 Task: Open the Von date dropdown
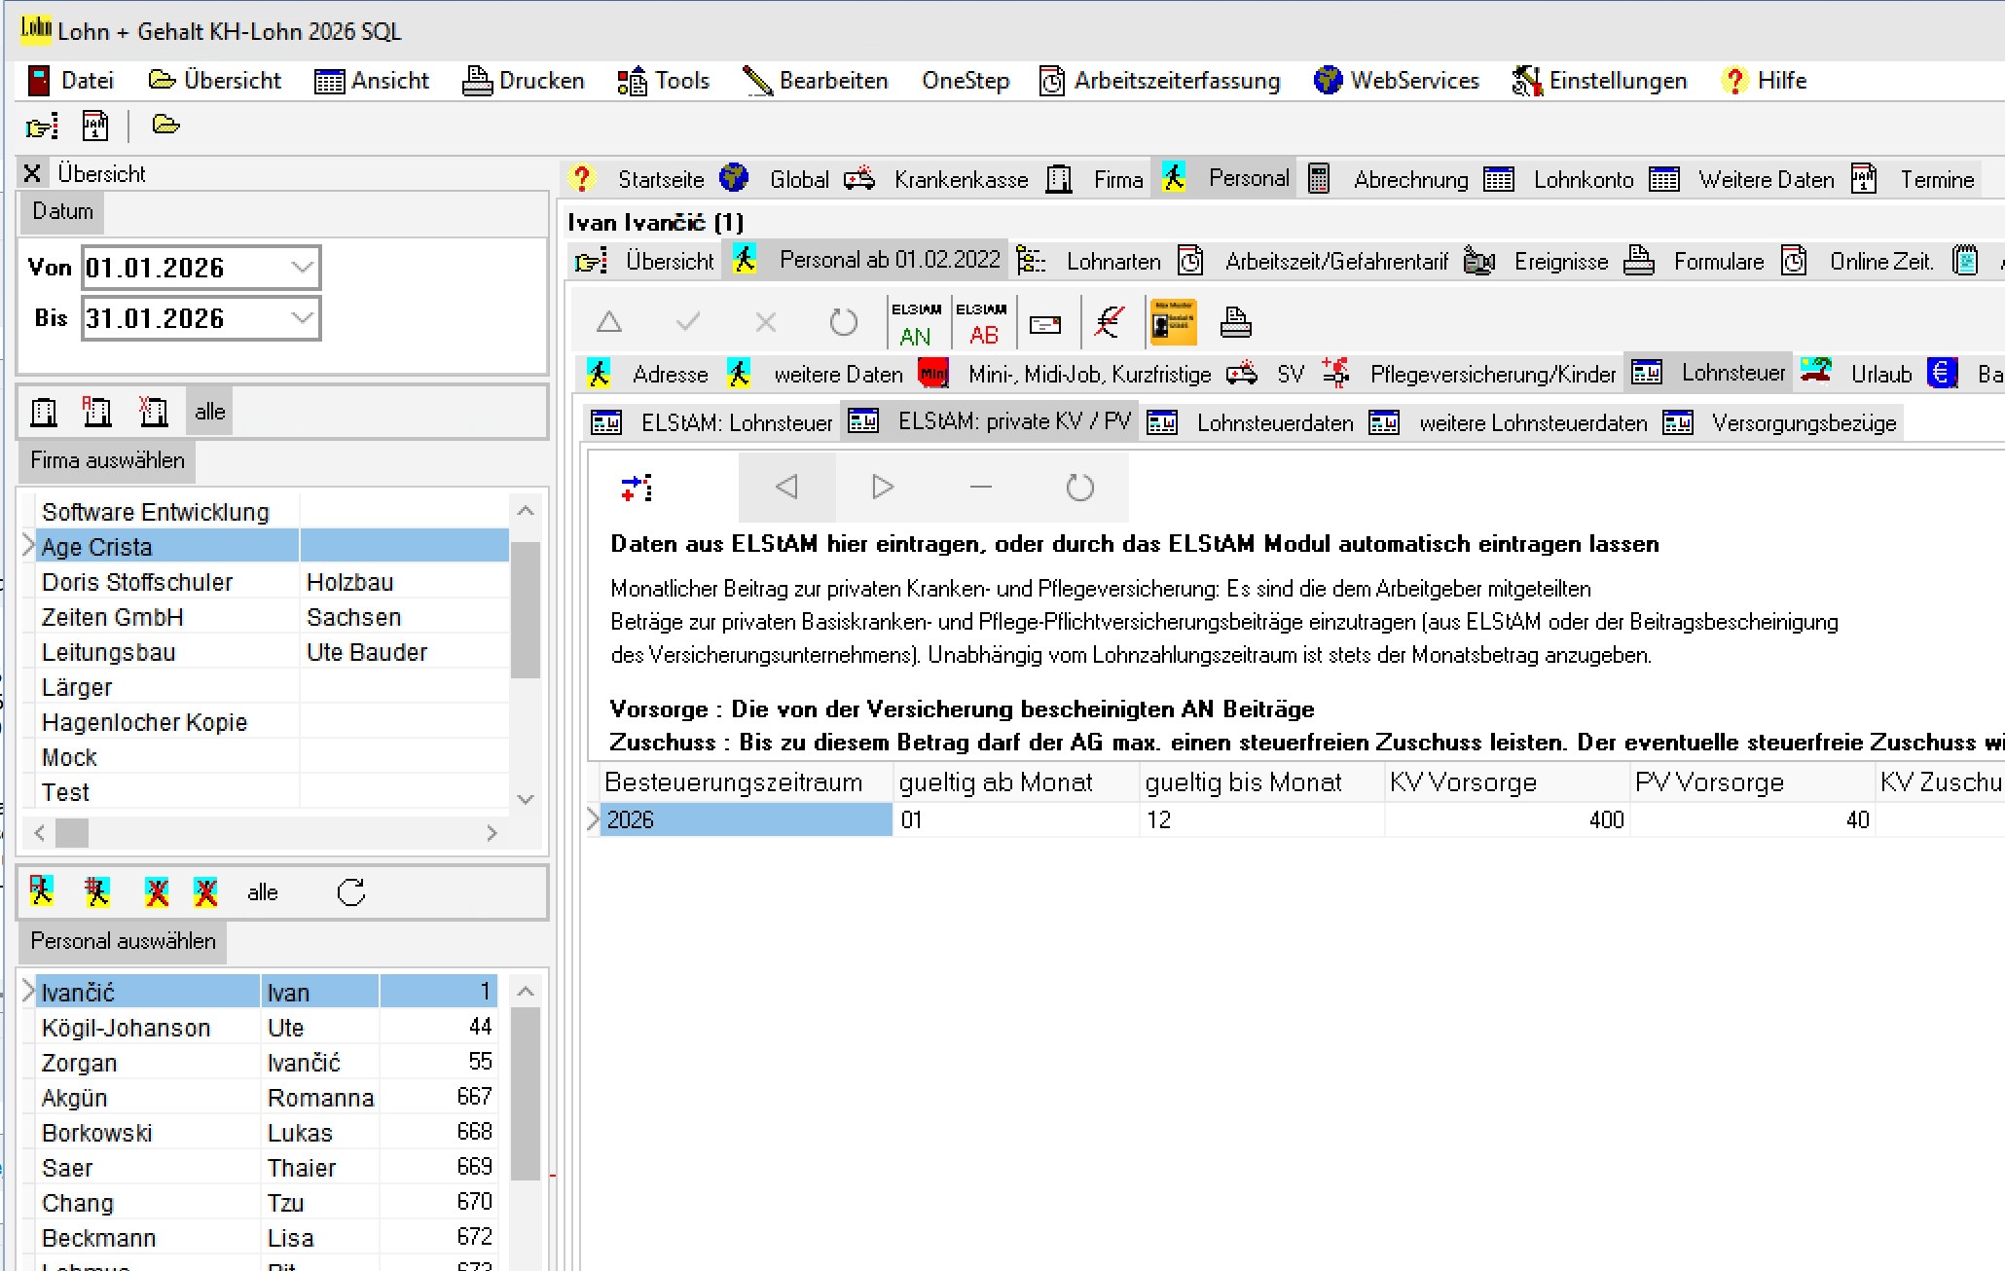point(303,268)
